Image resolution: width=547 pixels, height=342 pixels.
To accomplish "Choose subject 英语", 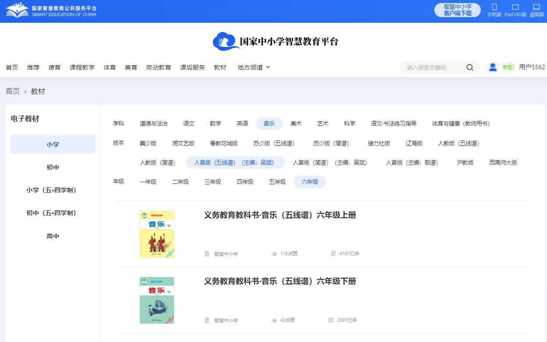I will tap(242, 124).
